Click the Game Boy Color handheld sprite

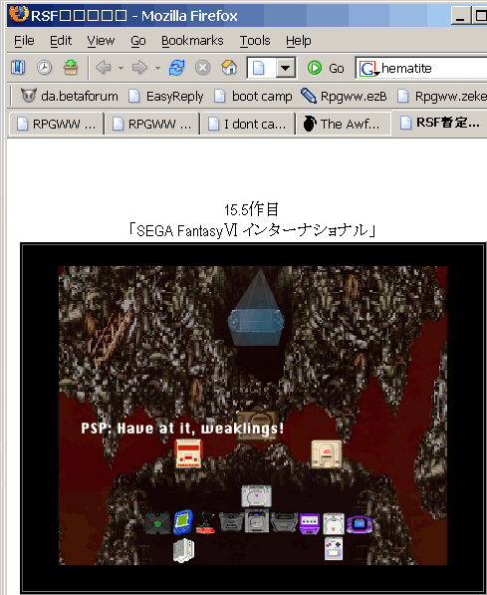pos(334,549)
